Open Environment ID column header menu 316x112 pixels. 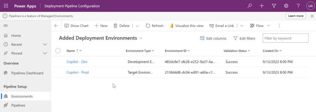tap(177, 51)
